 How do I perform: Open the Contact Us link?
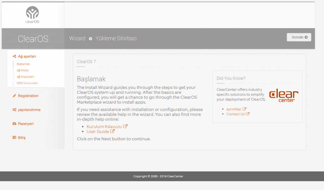(x=235, y=114)
